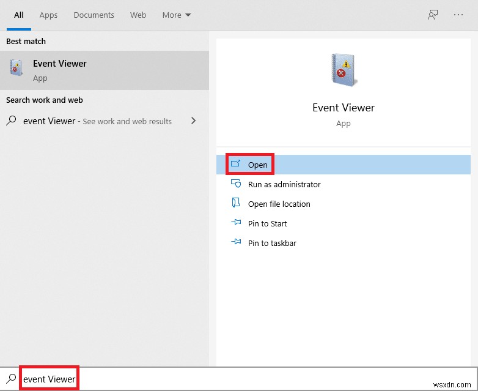Viewport: 478px width, 391px height.
Task: Click the Event Viewer title in the preview pane
Action: 343,108
